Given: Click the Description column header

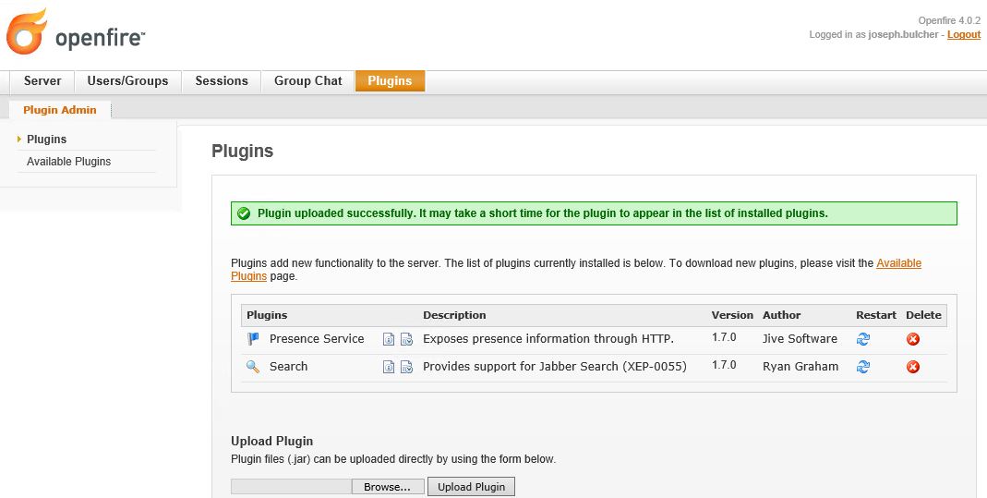Looking at the screenshot, I should point(454,315).
